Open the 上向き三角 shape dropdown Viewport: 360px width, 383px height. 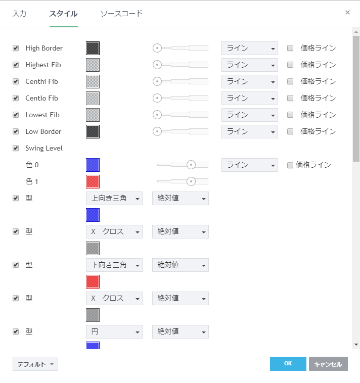coord(114,199)
